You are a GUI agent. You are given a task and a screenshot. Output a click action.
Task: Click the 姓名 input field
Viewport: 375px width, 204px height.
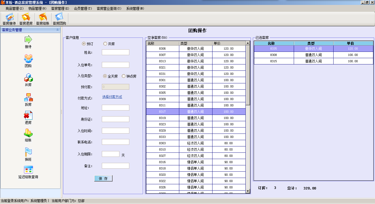click(115, 52)
